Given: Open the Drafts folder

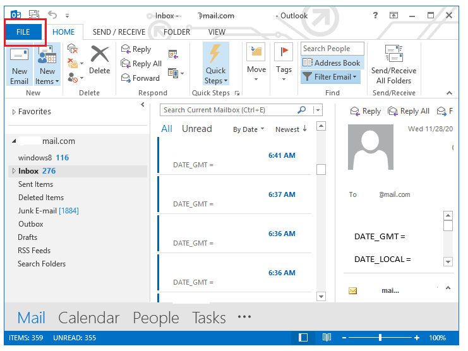Looking at the screenshot, I should [x=27, y=237].
